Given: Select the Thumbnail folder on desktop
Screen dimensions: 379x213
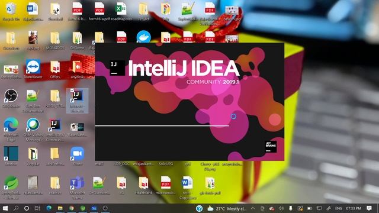Looking at the screenshot, I should pyautogui.click(x=55, y=11).
